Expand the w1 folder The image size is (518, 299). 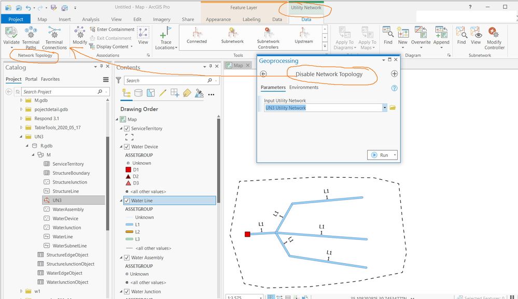21,291
